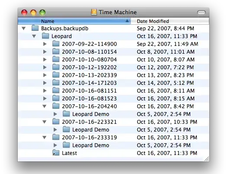Click the toolbar toggle pill button
The height and width of the screenshot is (174, 227).
(201, 13)
